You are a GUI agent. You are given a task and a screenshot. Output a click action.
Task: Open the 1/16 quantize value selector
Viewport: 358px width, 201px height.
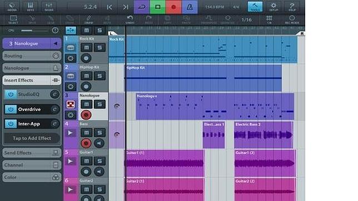pyautogui.click(x=247, y=20)
